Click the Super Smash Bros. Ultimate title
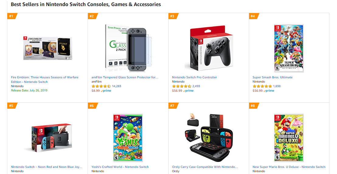Screen dimensions: 337x174 [x=273, y=77]
